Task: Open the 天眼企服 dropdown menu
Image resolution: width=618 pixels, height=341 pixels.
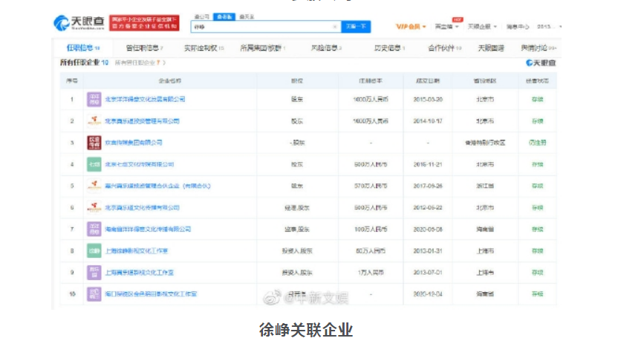Action: 481,27
